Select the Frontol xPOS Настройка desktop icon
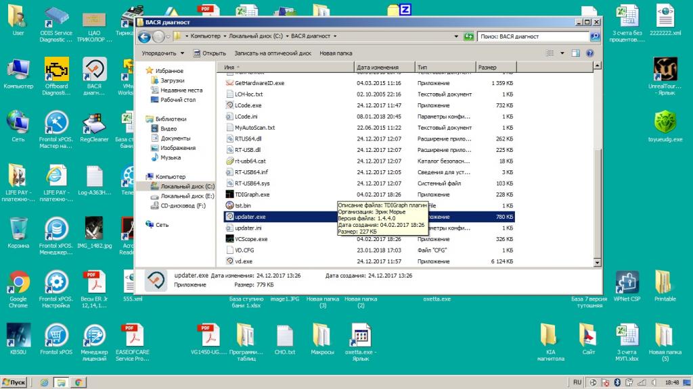The height and width of the screenshot is (389, 693). [x=56, y=289]
